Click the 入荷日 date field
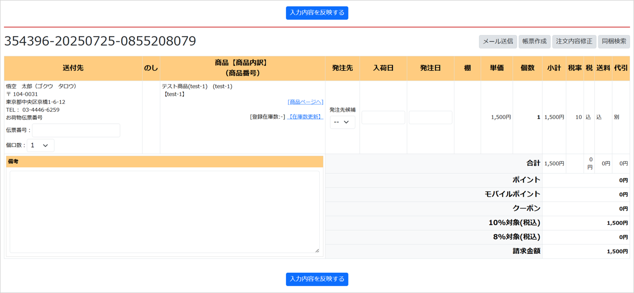Viewport: 634px width, 293px height. (383, 117)
